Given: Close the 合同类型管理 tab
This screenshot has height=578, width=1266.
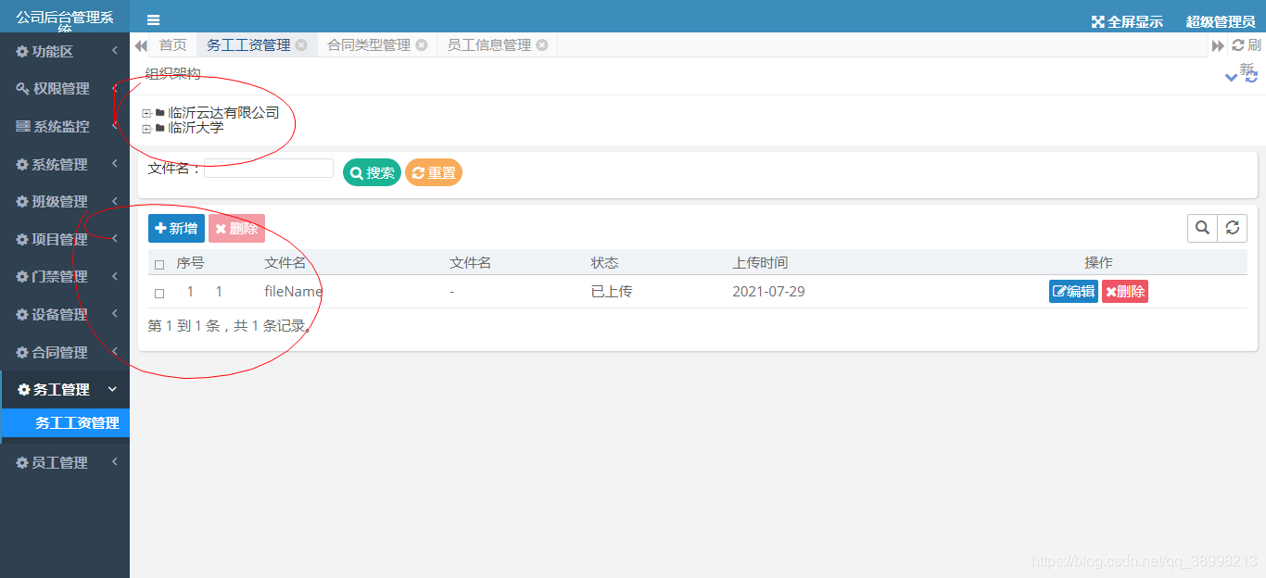Looking at the screenshot, I should (422, 44).
